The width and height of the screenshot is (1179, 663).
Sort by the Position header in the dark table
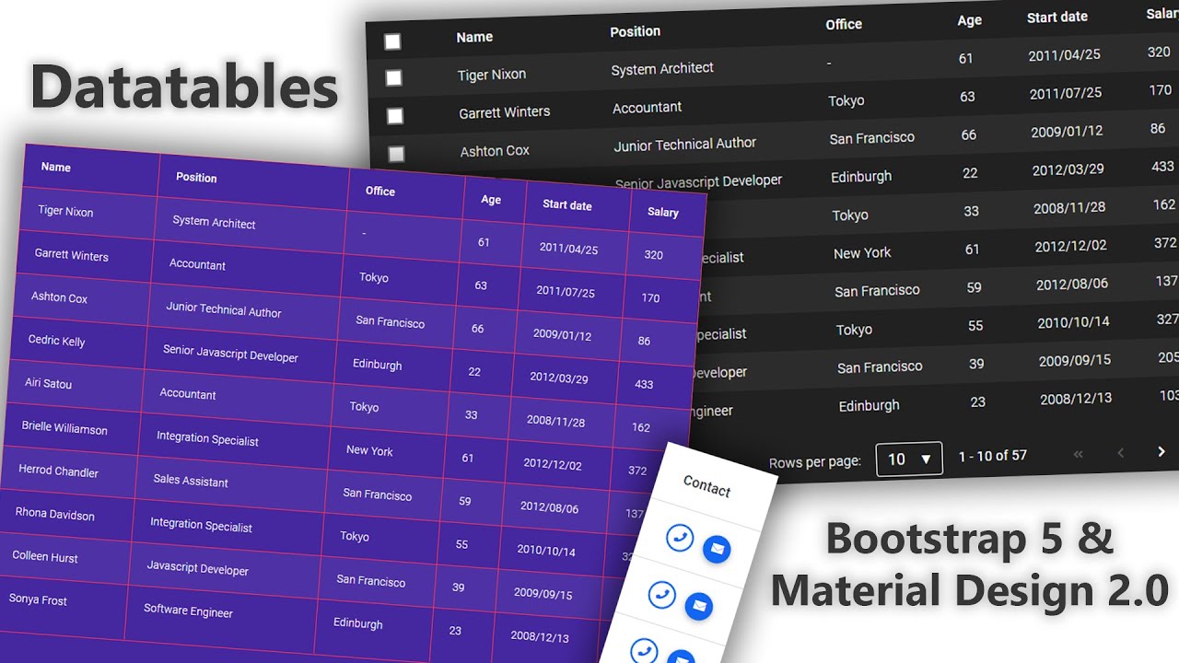[635, 31]
